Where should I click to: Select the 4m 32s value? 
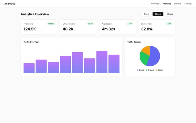point(108,29)
